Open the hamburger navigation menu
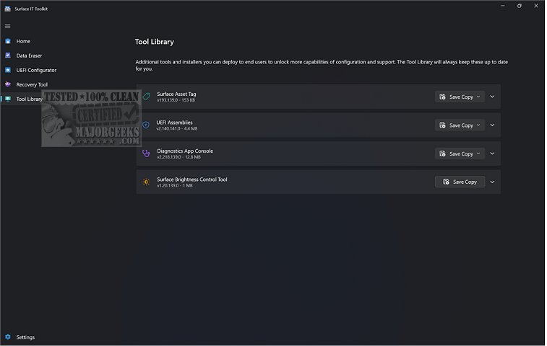This screenshot has width=547, height=346. coord(8,26)
